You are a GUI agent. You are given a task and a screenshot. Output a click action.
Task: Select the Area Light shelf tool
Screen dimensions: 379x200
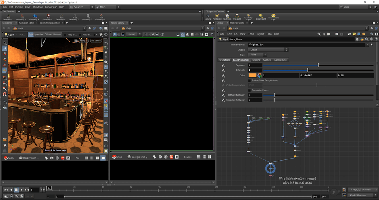click(x=238, y=16)
